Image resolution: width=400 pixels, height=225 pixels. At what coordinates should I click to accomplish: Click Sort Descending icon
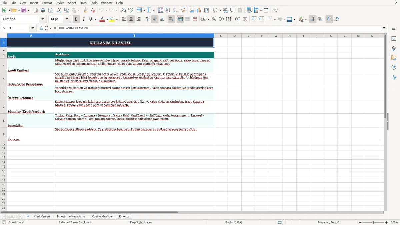click(176, 10)
